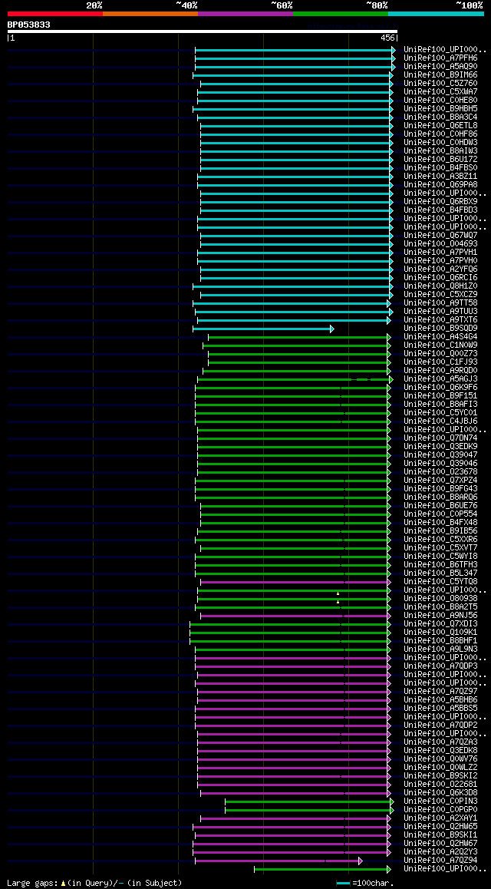The width and height of the screenshot is (491, 889).
Task: Select hit label UniRef100_A4S4G4
Action: coord(440,337)
